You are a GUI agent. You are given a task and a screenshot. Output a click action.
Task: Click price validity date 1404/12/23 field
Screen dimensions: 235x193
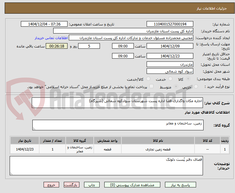point(170,56)
